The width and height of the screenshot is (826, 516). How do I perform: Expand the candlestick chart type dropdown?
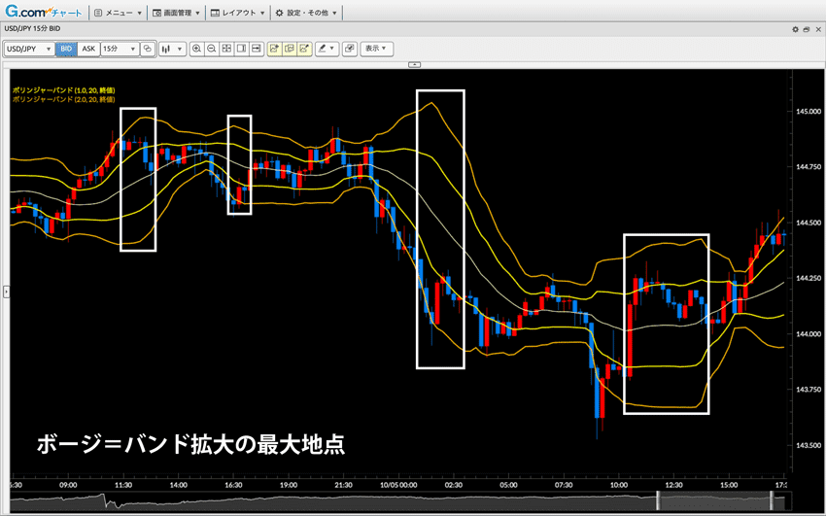point(172,48)
